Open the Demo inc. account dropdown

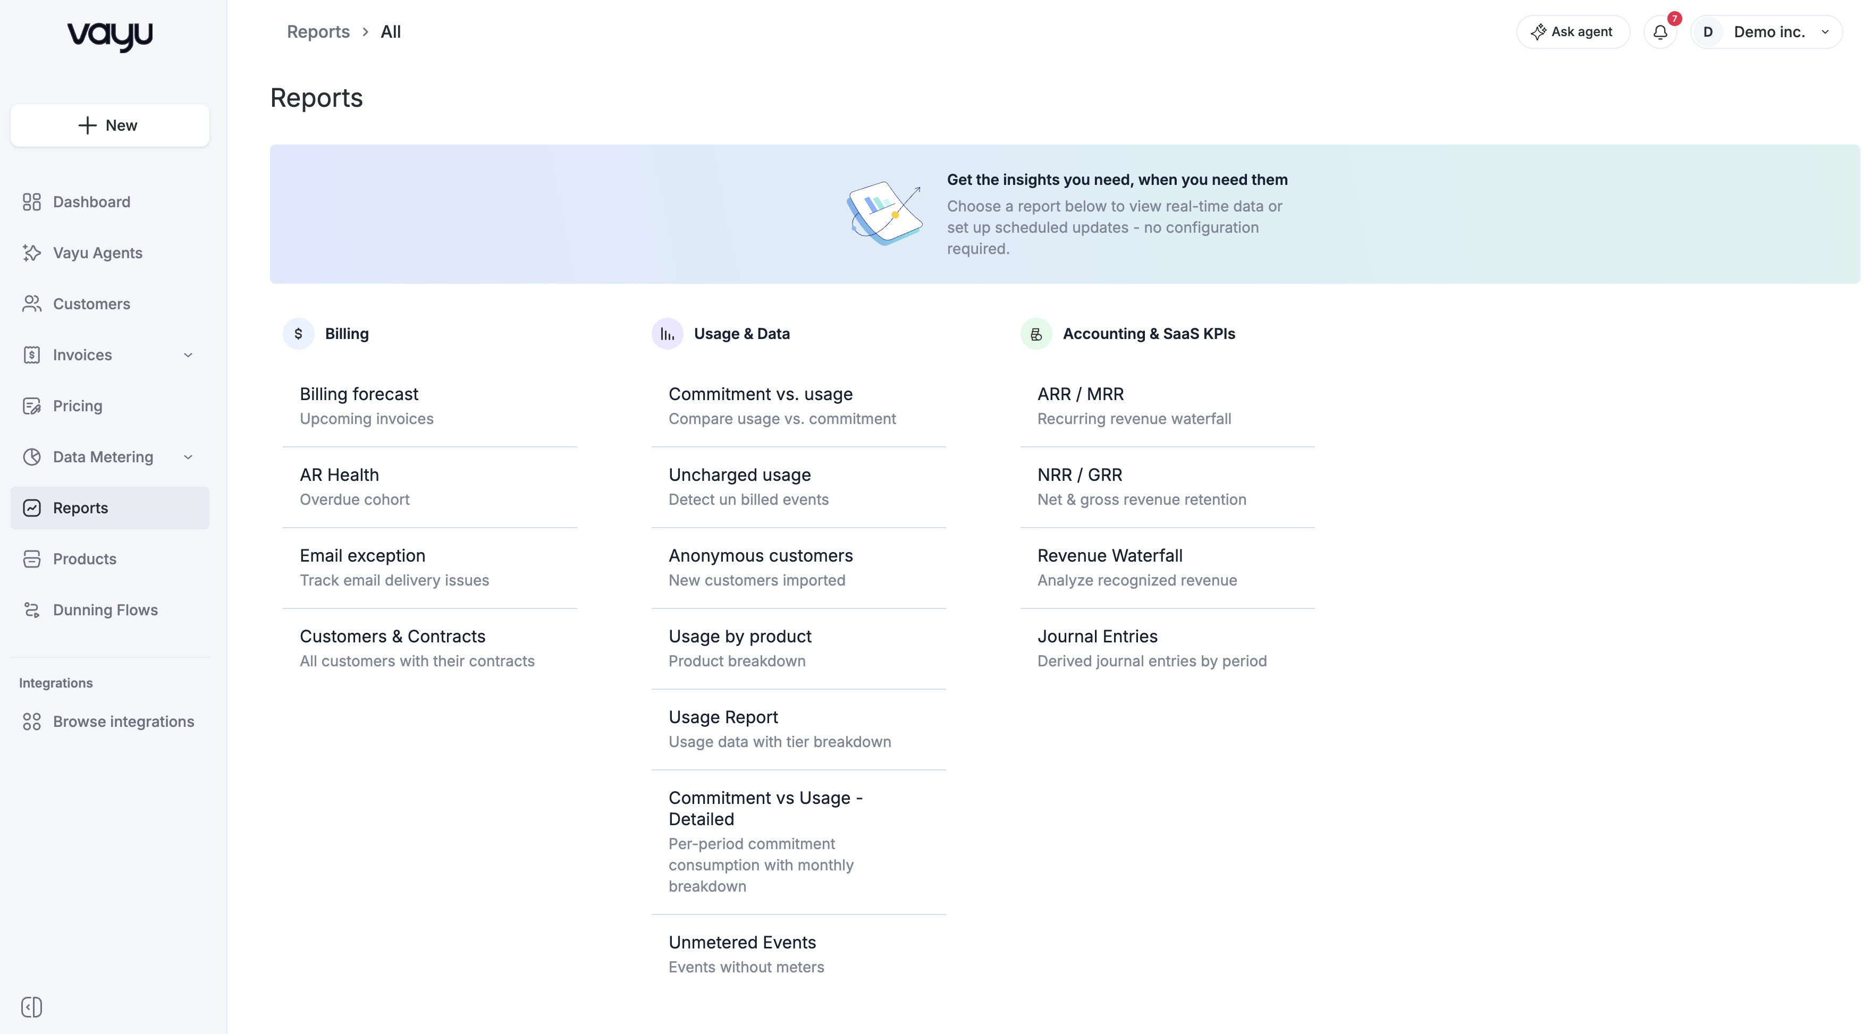[1766, 32]
